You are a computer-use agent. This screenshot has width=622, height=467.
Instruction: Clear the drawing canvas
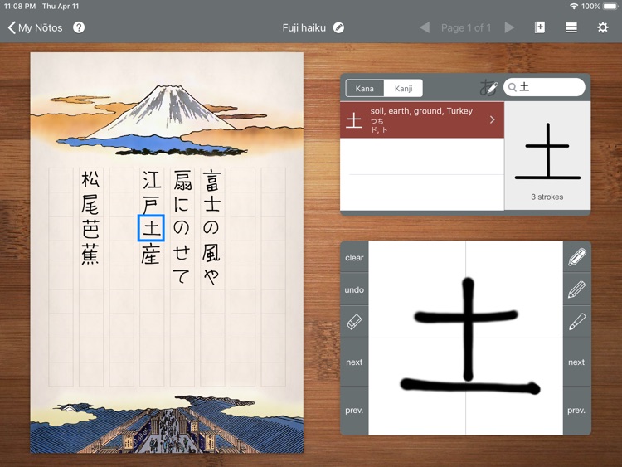pyautogui.click(x=354, y=257)
